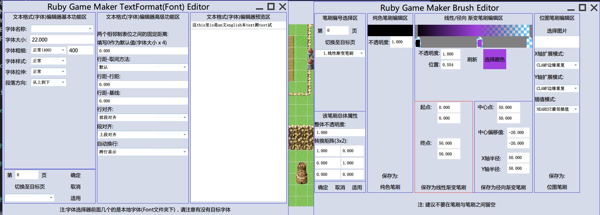This screenshot has height=215, width=600.
Task: Click the purple 选择颜色 color swatch
Action: 495,59
